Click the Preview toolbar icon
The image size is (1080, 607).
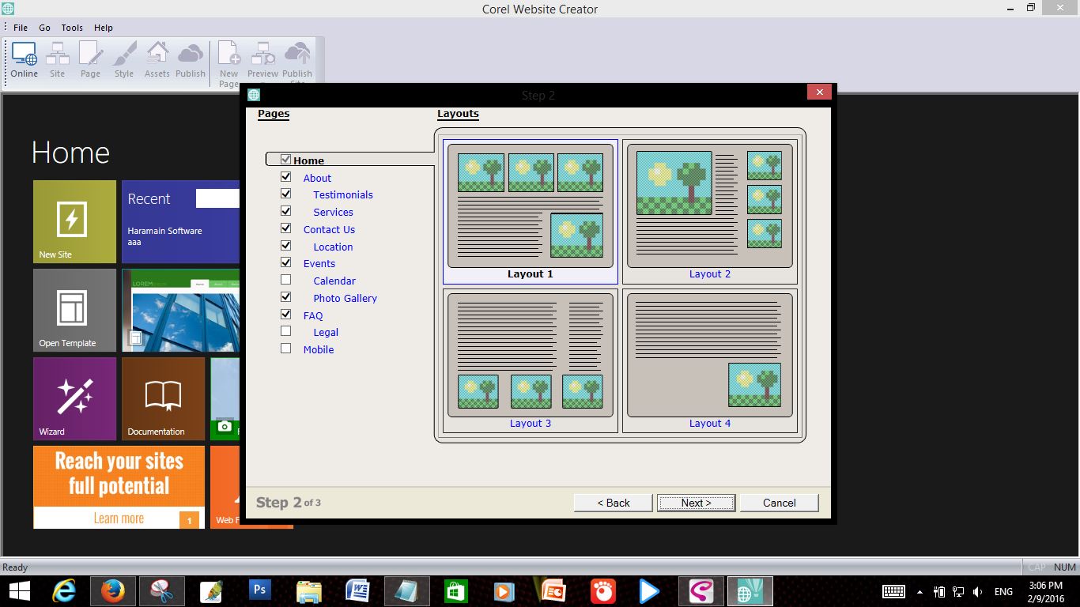click(x=262, y=60)
